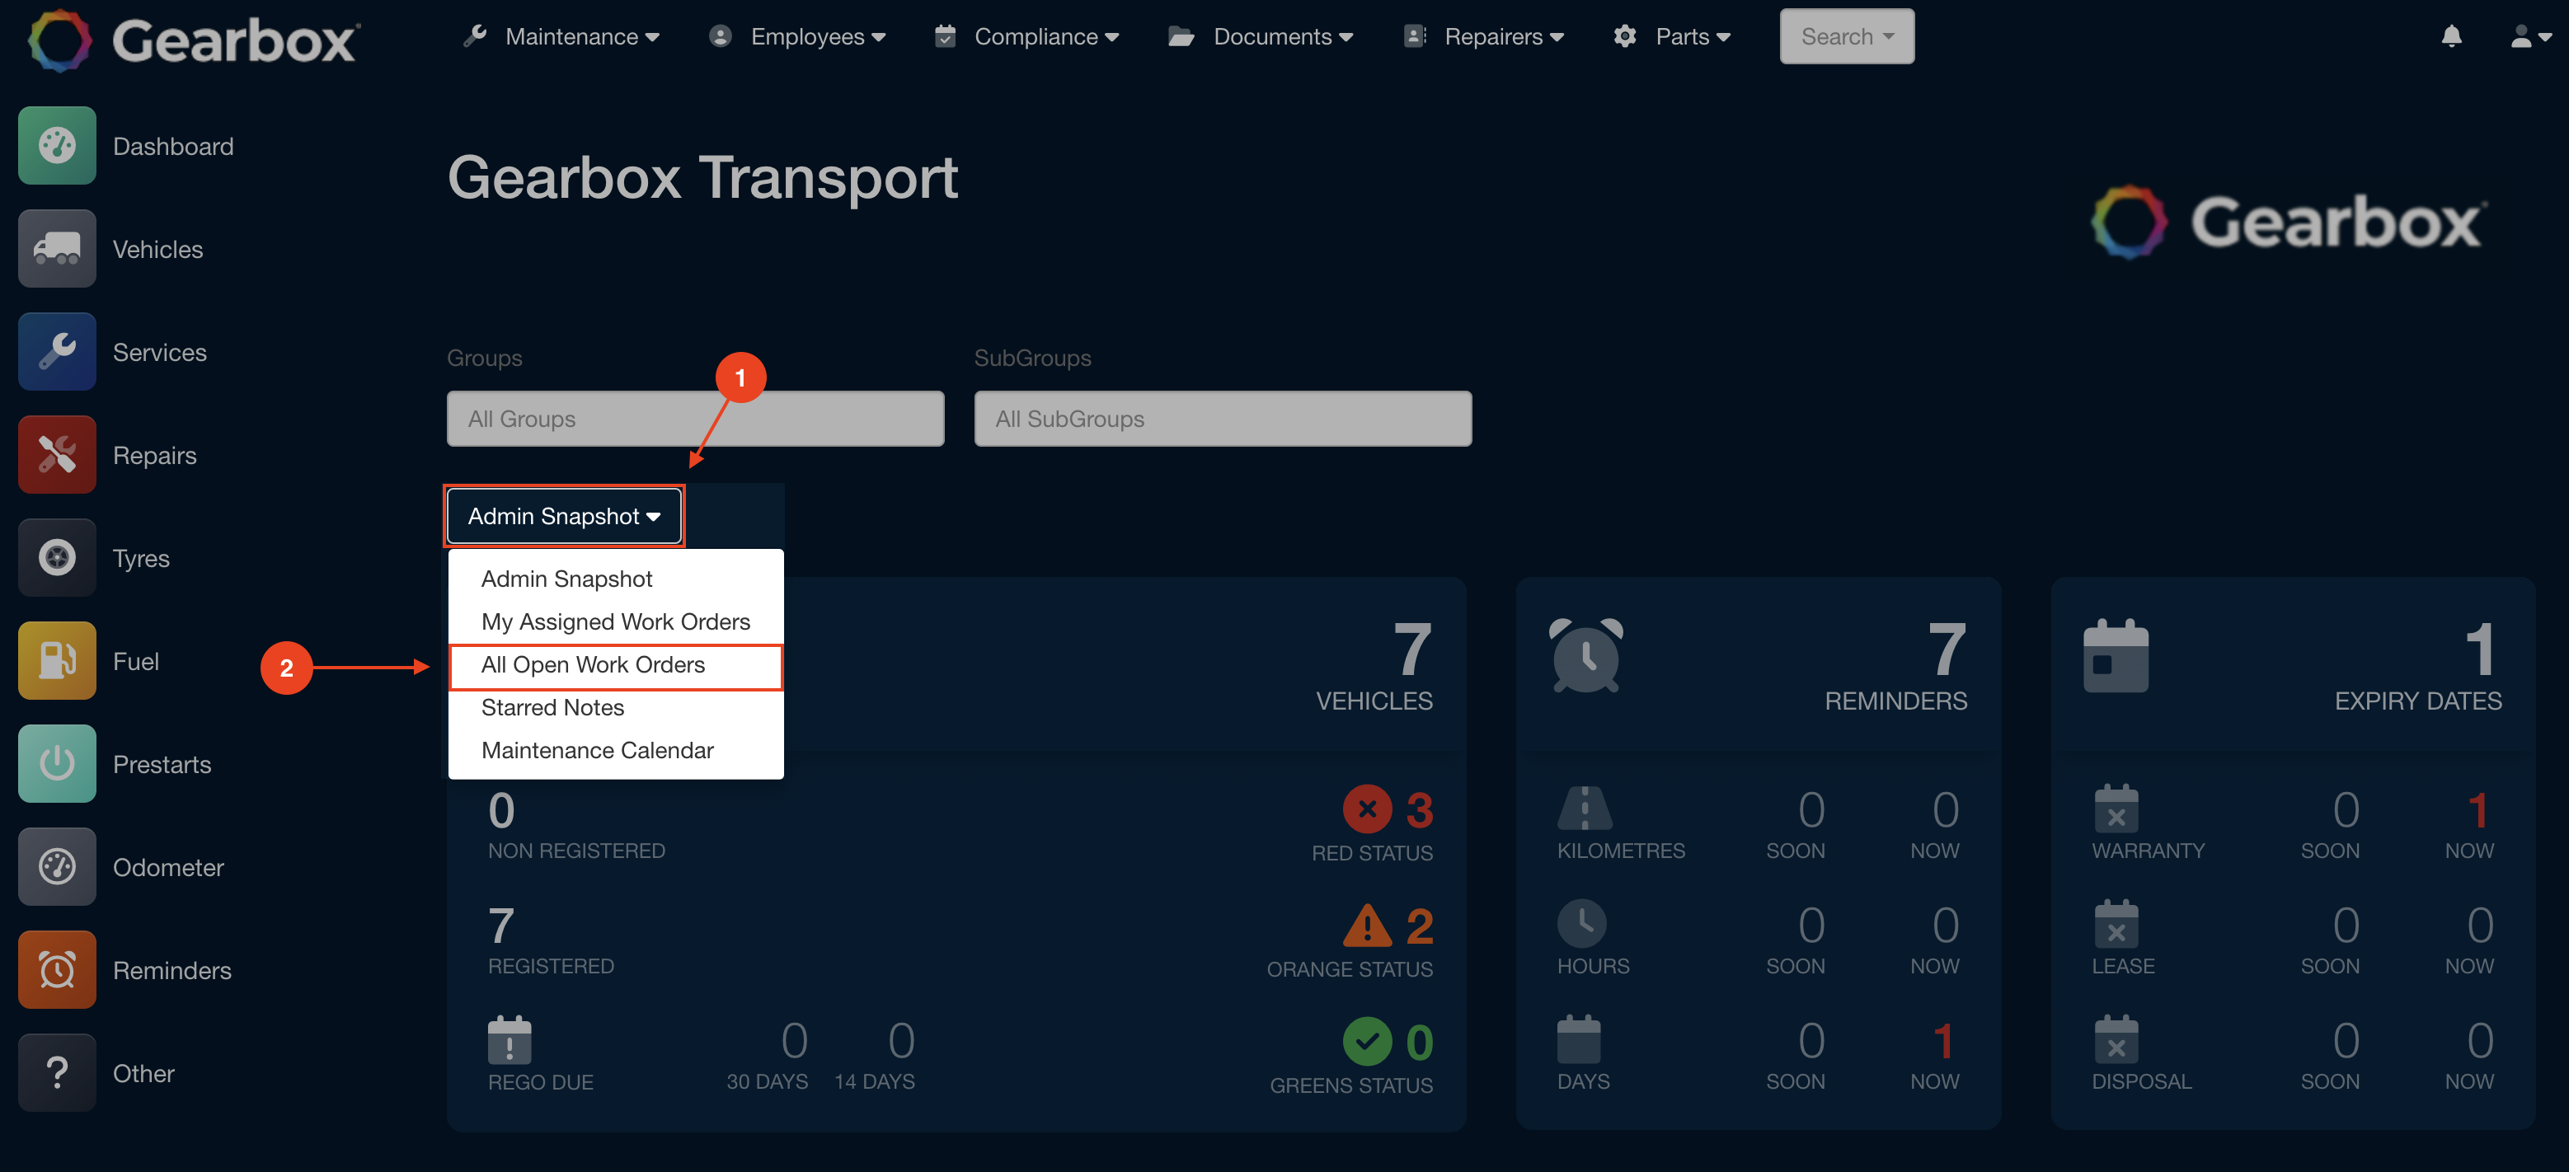Click the Days calendar icon
Screen dimensions: 2569x1172
click(x=1579, y=1039)
